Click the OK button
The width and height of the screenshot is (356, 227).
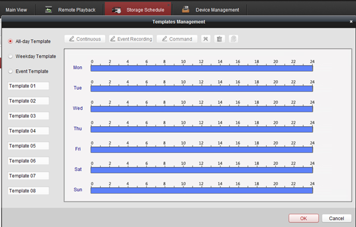click(x=304, y=218)
